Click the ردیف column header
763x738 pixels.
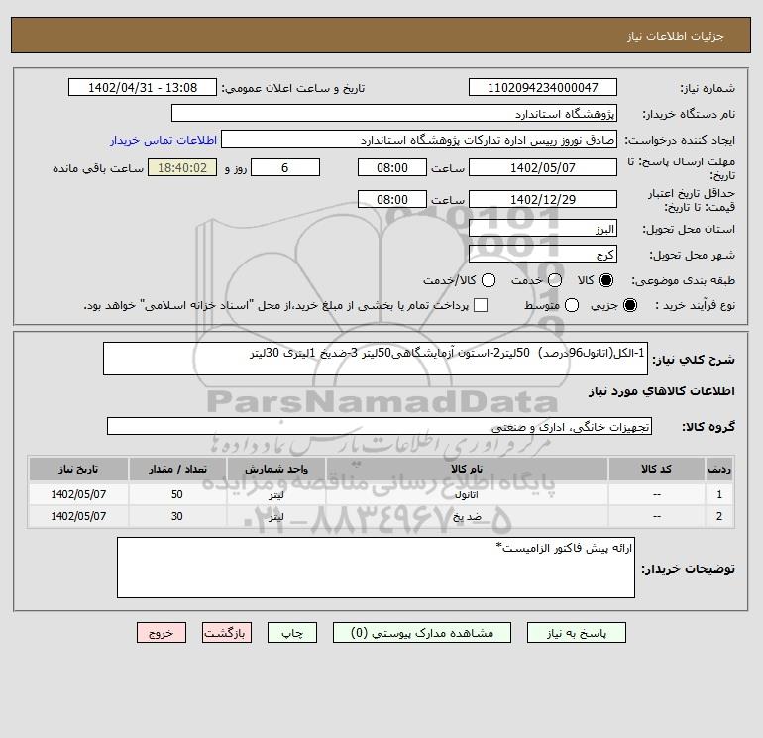(719, 469)
